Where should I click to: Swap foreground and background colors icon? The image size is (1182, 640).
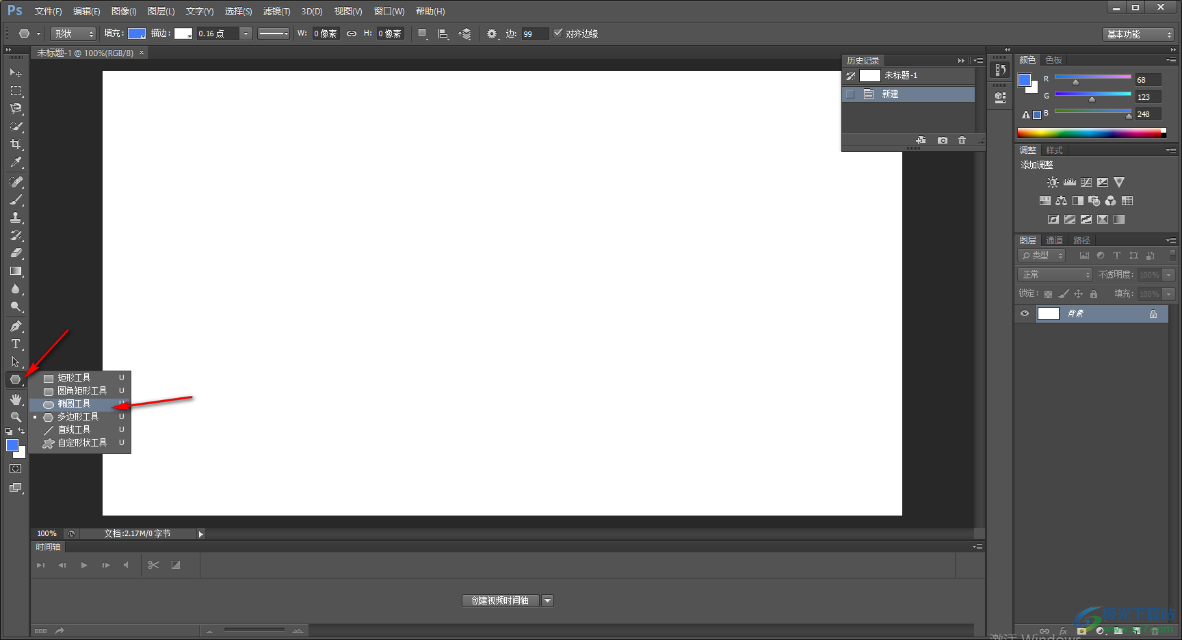click(x=21, y=431)
